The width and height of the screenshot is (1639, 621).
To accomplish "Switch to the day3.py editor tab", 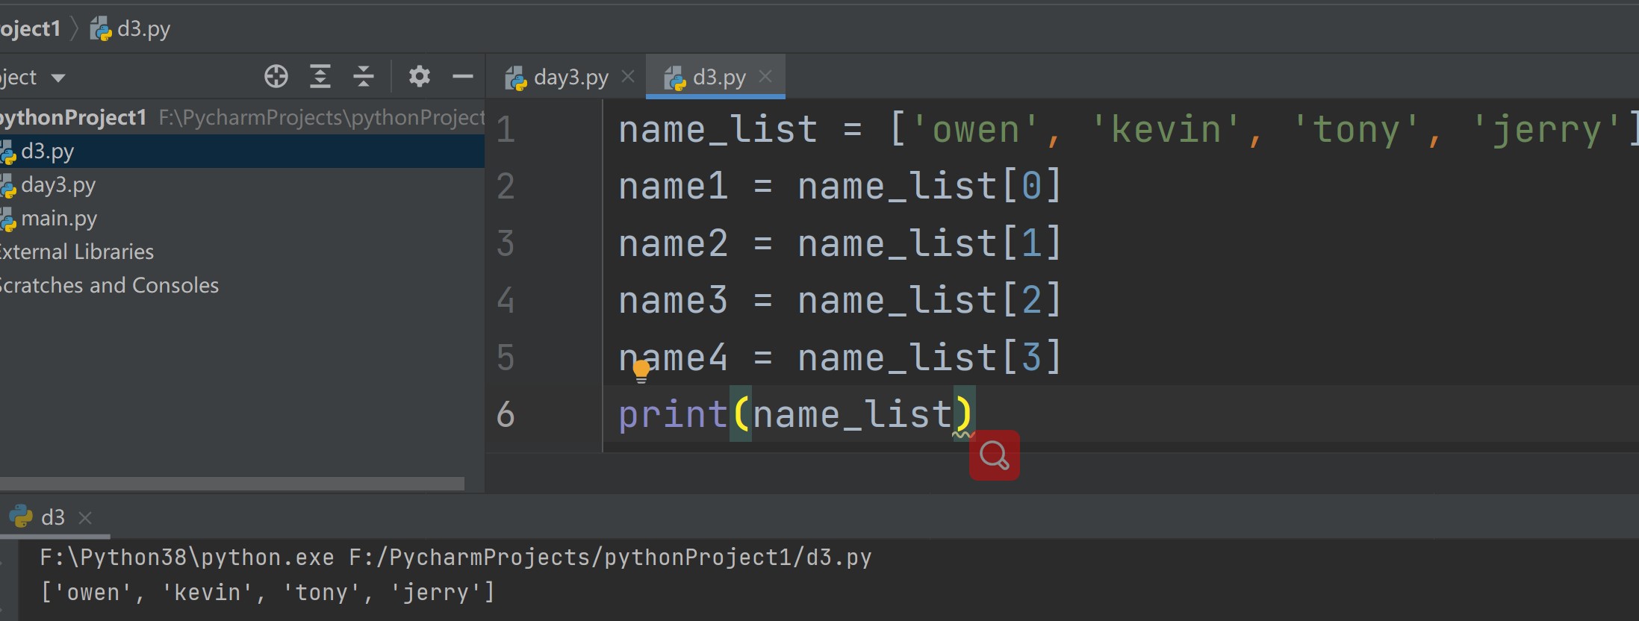I will click(x=570, y=78).
